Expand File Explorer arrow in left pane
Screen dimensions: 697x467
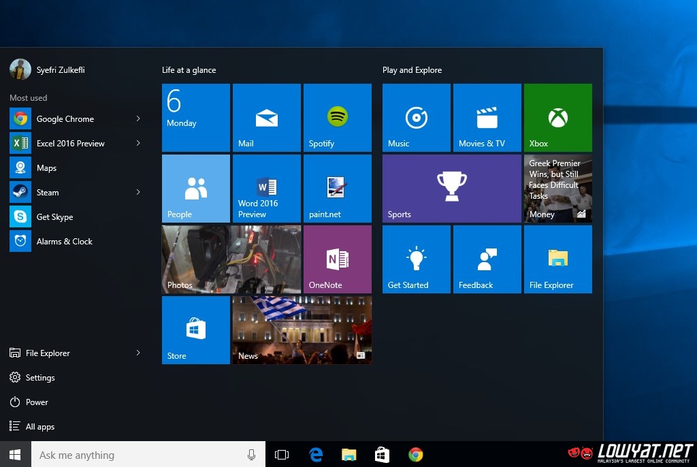click(x=138, y=353)
